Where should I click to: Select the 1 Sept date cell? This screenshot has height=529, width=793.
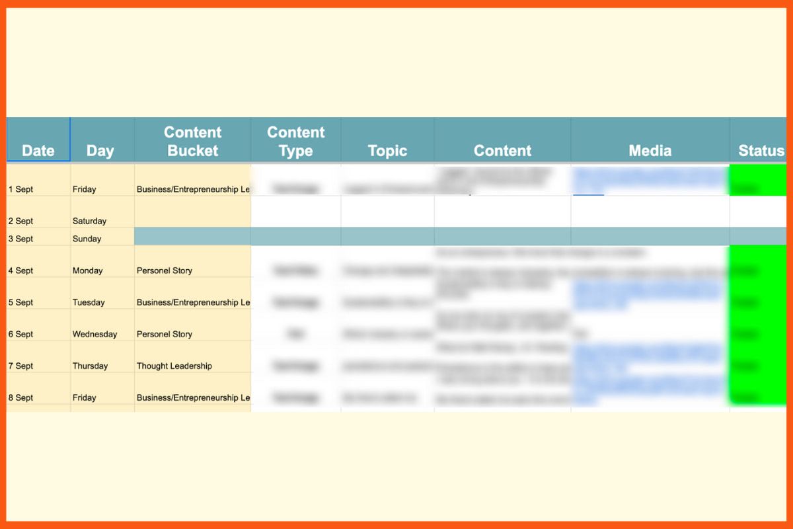38,180
